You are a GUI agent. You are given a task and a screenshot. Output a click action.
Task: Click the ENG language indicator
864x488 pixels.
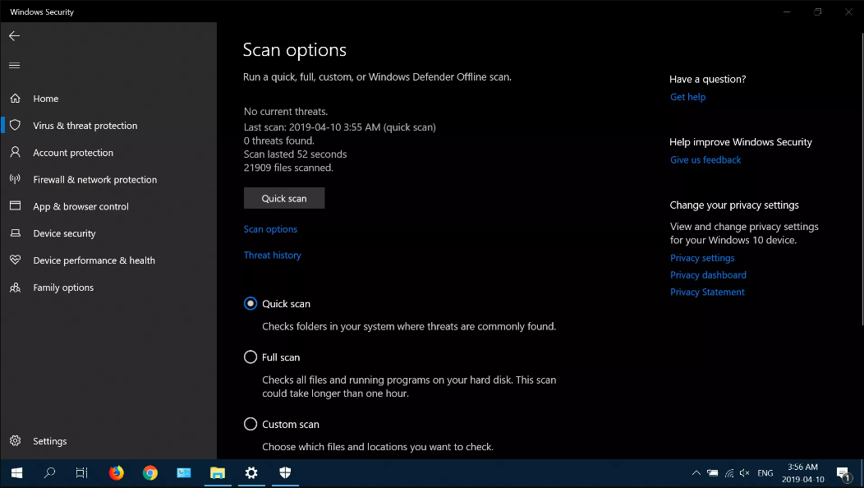point(765,473)
